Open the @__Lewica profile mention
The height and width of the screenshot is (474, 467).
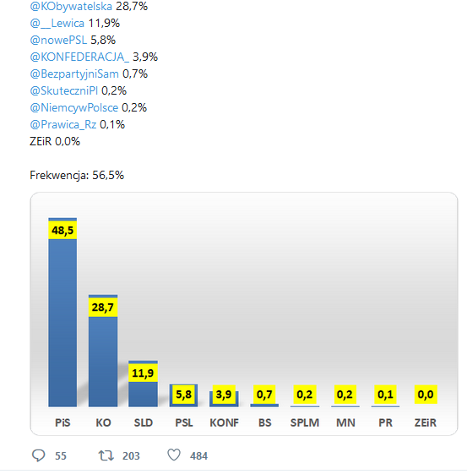(57, 23)
